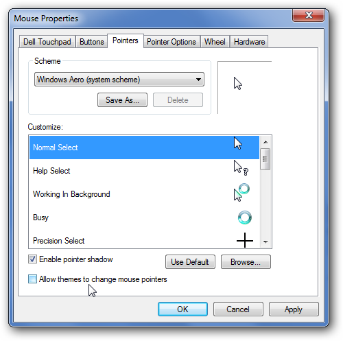This screenshot has width=343, height=341.
Task: Click the pointer list scroll-up arrow
Action: 265,142
